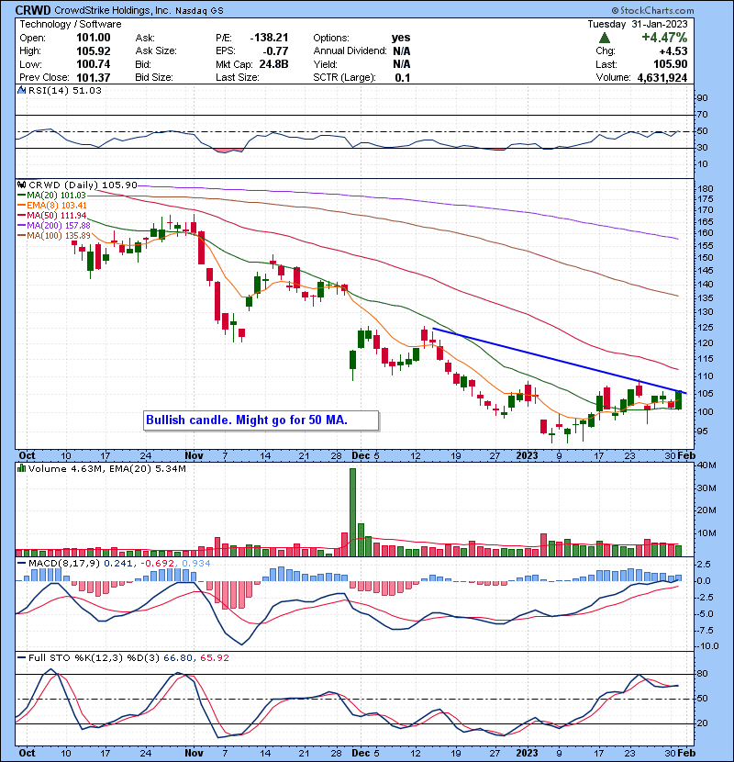Screen dimensions: 734x762
Task: Click the 80 label on the Full STO axis
Action: click(703, 674)
